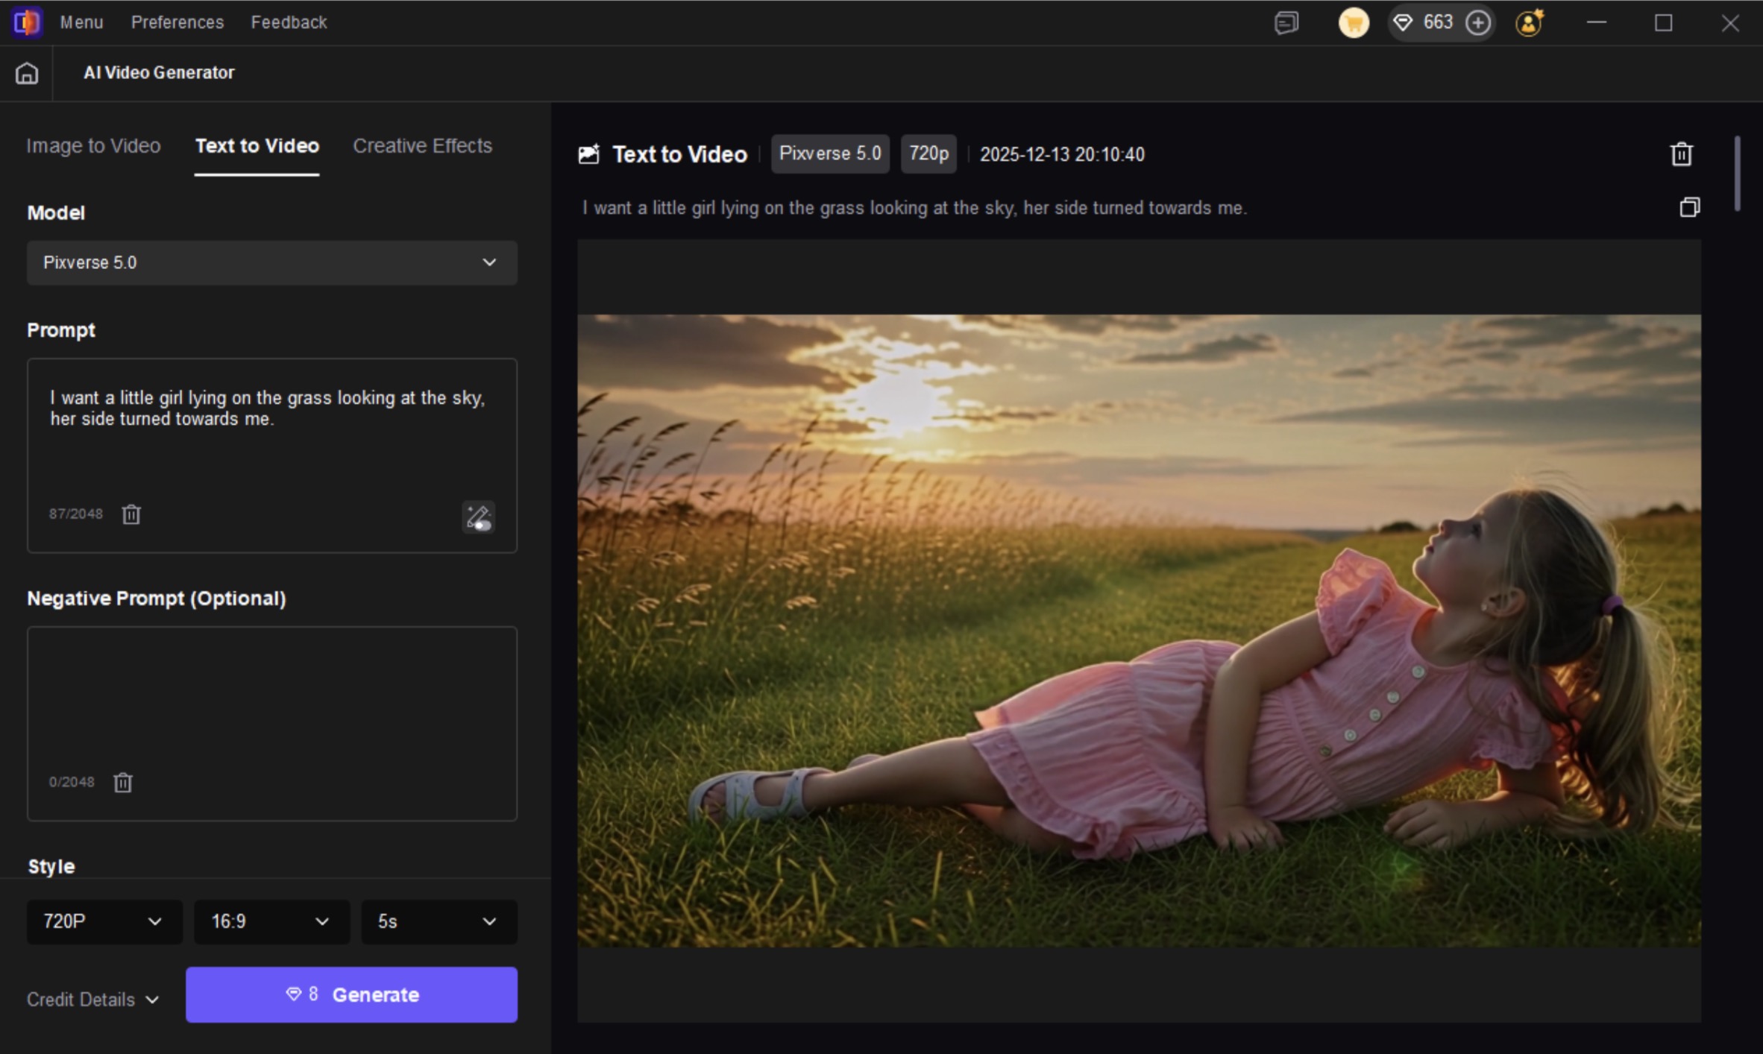Image resolution: width=1763 pixels, height=1054 pixels.
Task: Expand the Pixverse 5.0 model dropdown
Action: point(271,262)
